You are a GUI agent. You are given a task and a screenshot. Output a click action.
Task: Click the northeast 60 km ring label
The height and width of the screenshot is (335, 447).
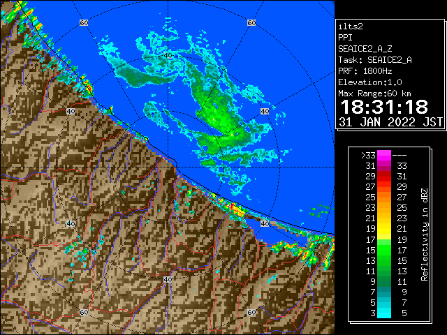coord(251,22)
